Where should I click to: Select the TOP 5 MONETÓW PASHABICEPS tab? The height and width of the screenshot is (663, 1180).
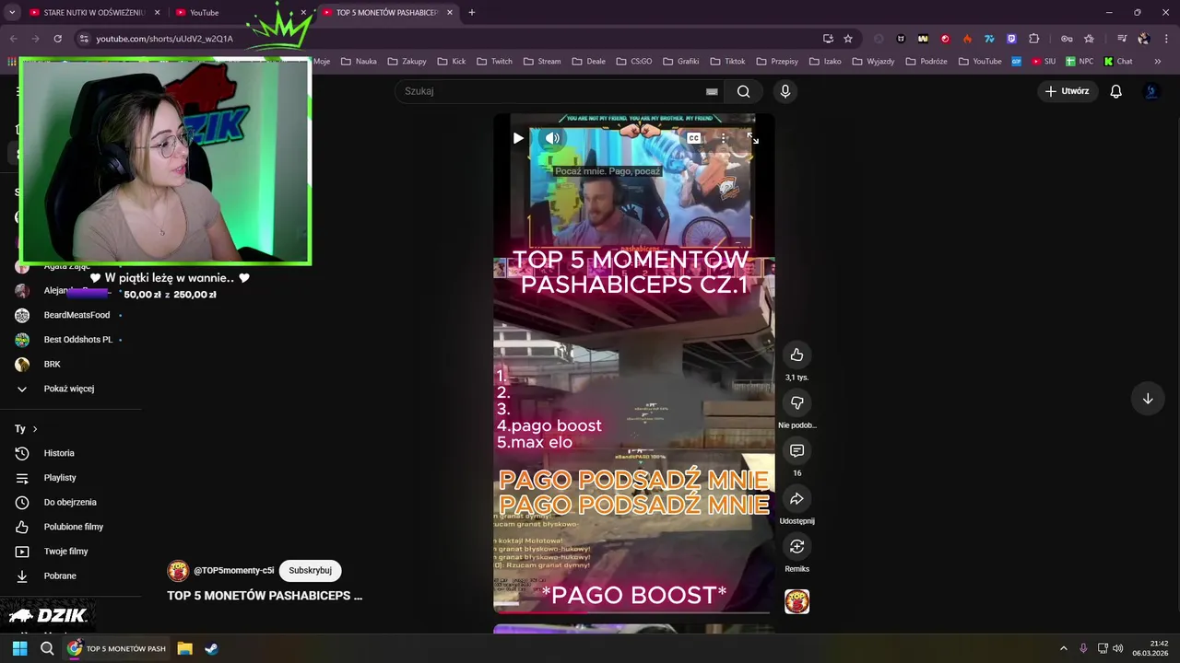(x=387, y=13)
